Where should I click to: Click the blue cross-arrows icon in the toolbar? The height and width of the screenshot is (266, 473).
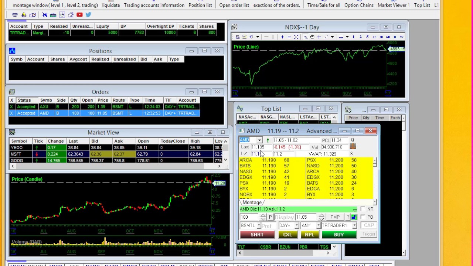(45, 15)
